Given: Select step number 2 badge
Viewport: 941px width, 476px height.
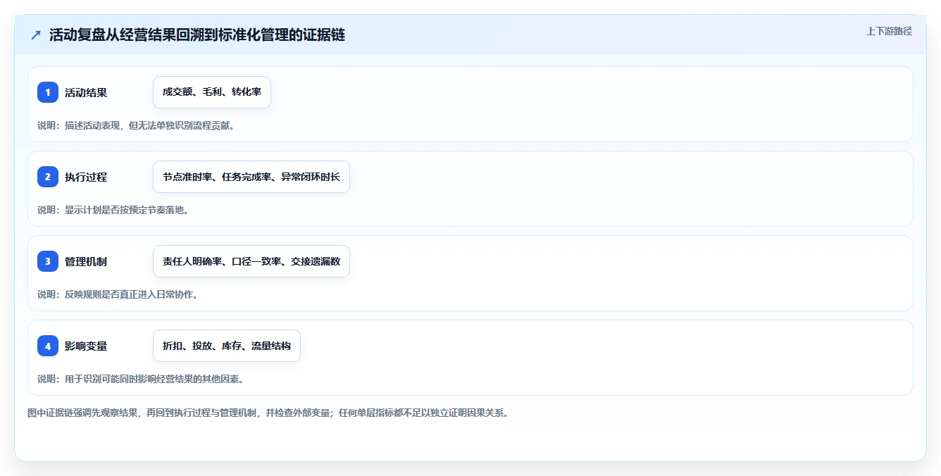Looking at the screenshot, I should coord(48,177).
